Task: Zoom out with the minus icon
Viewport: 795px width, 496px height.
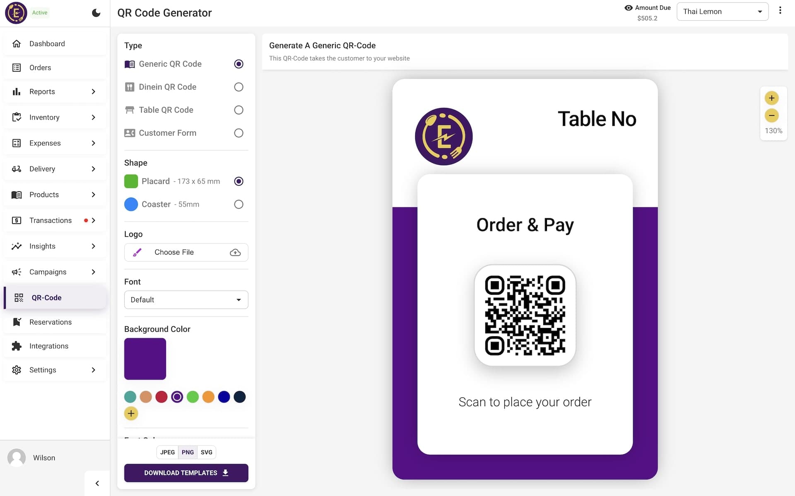Action: 771,116
